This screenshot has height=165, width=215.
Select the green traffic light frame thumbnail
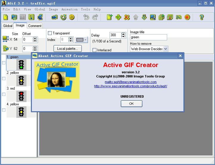21,65
